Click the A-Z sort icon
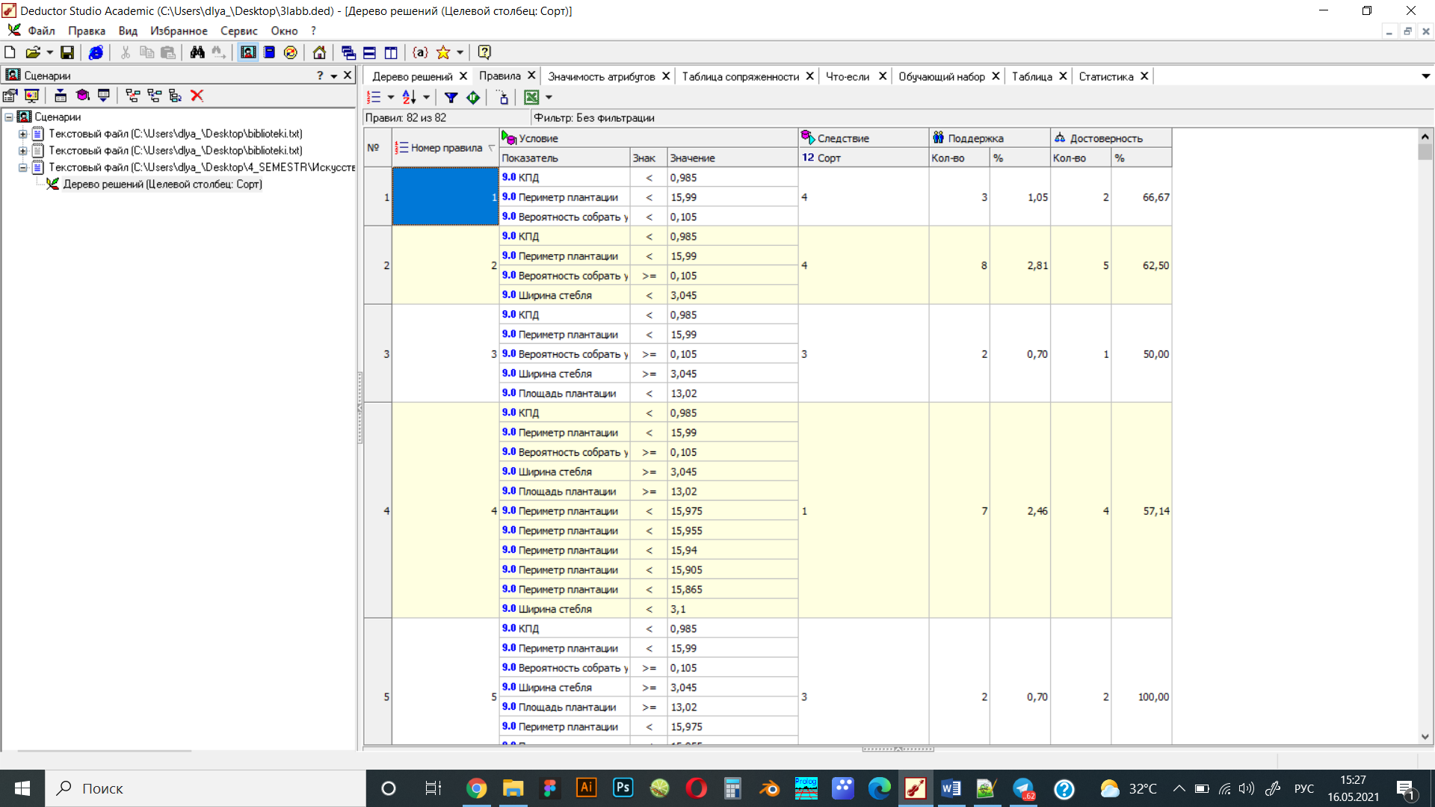The height and width of the screenshot is (807, 1435). [409, 97]
